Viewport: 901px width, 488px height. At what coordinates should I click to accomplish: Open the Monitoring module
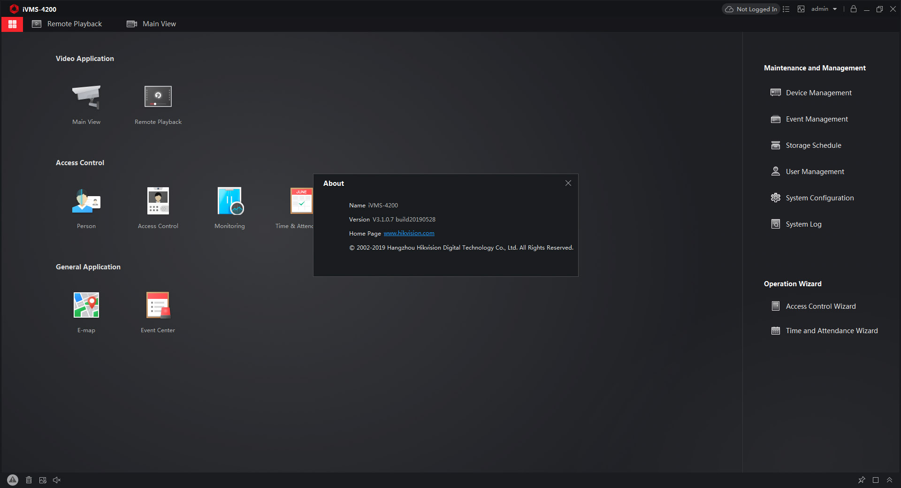pos(230,201)
